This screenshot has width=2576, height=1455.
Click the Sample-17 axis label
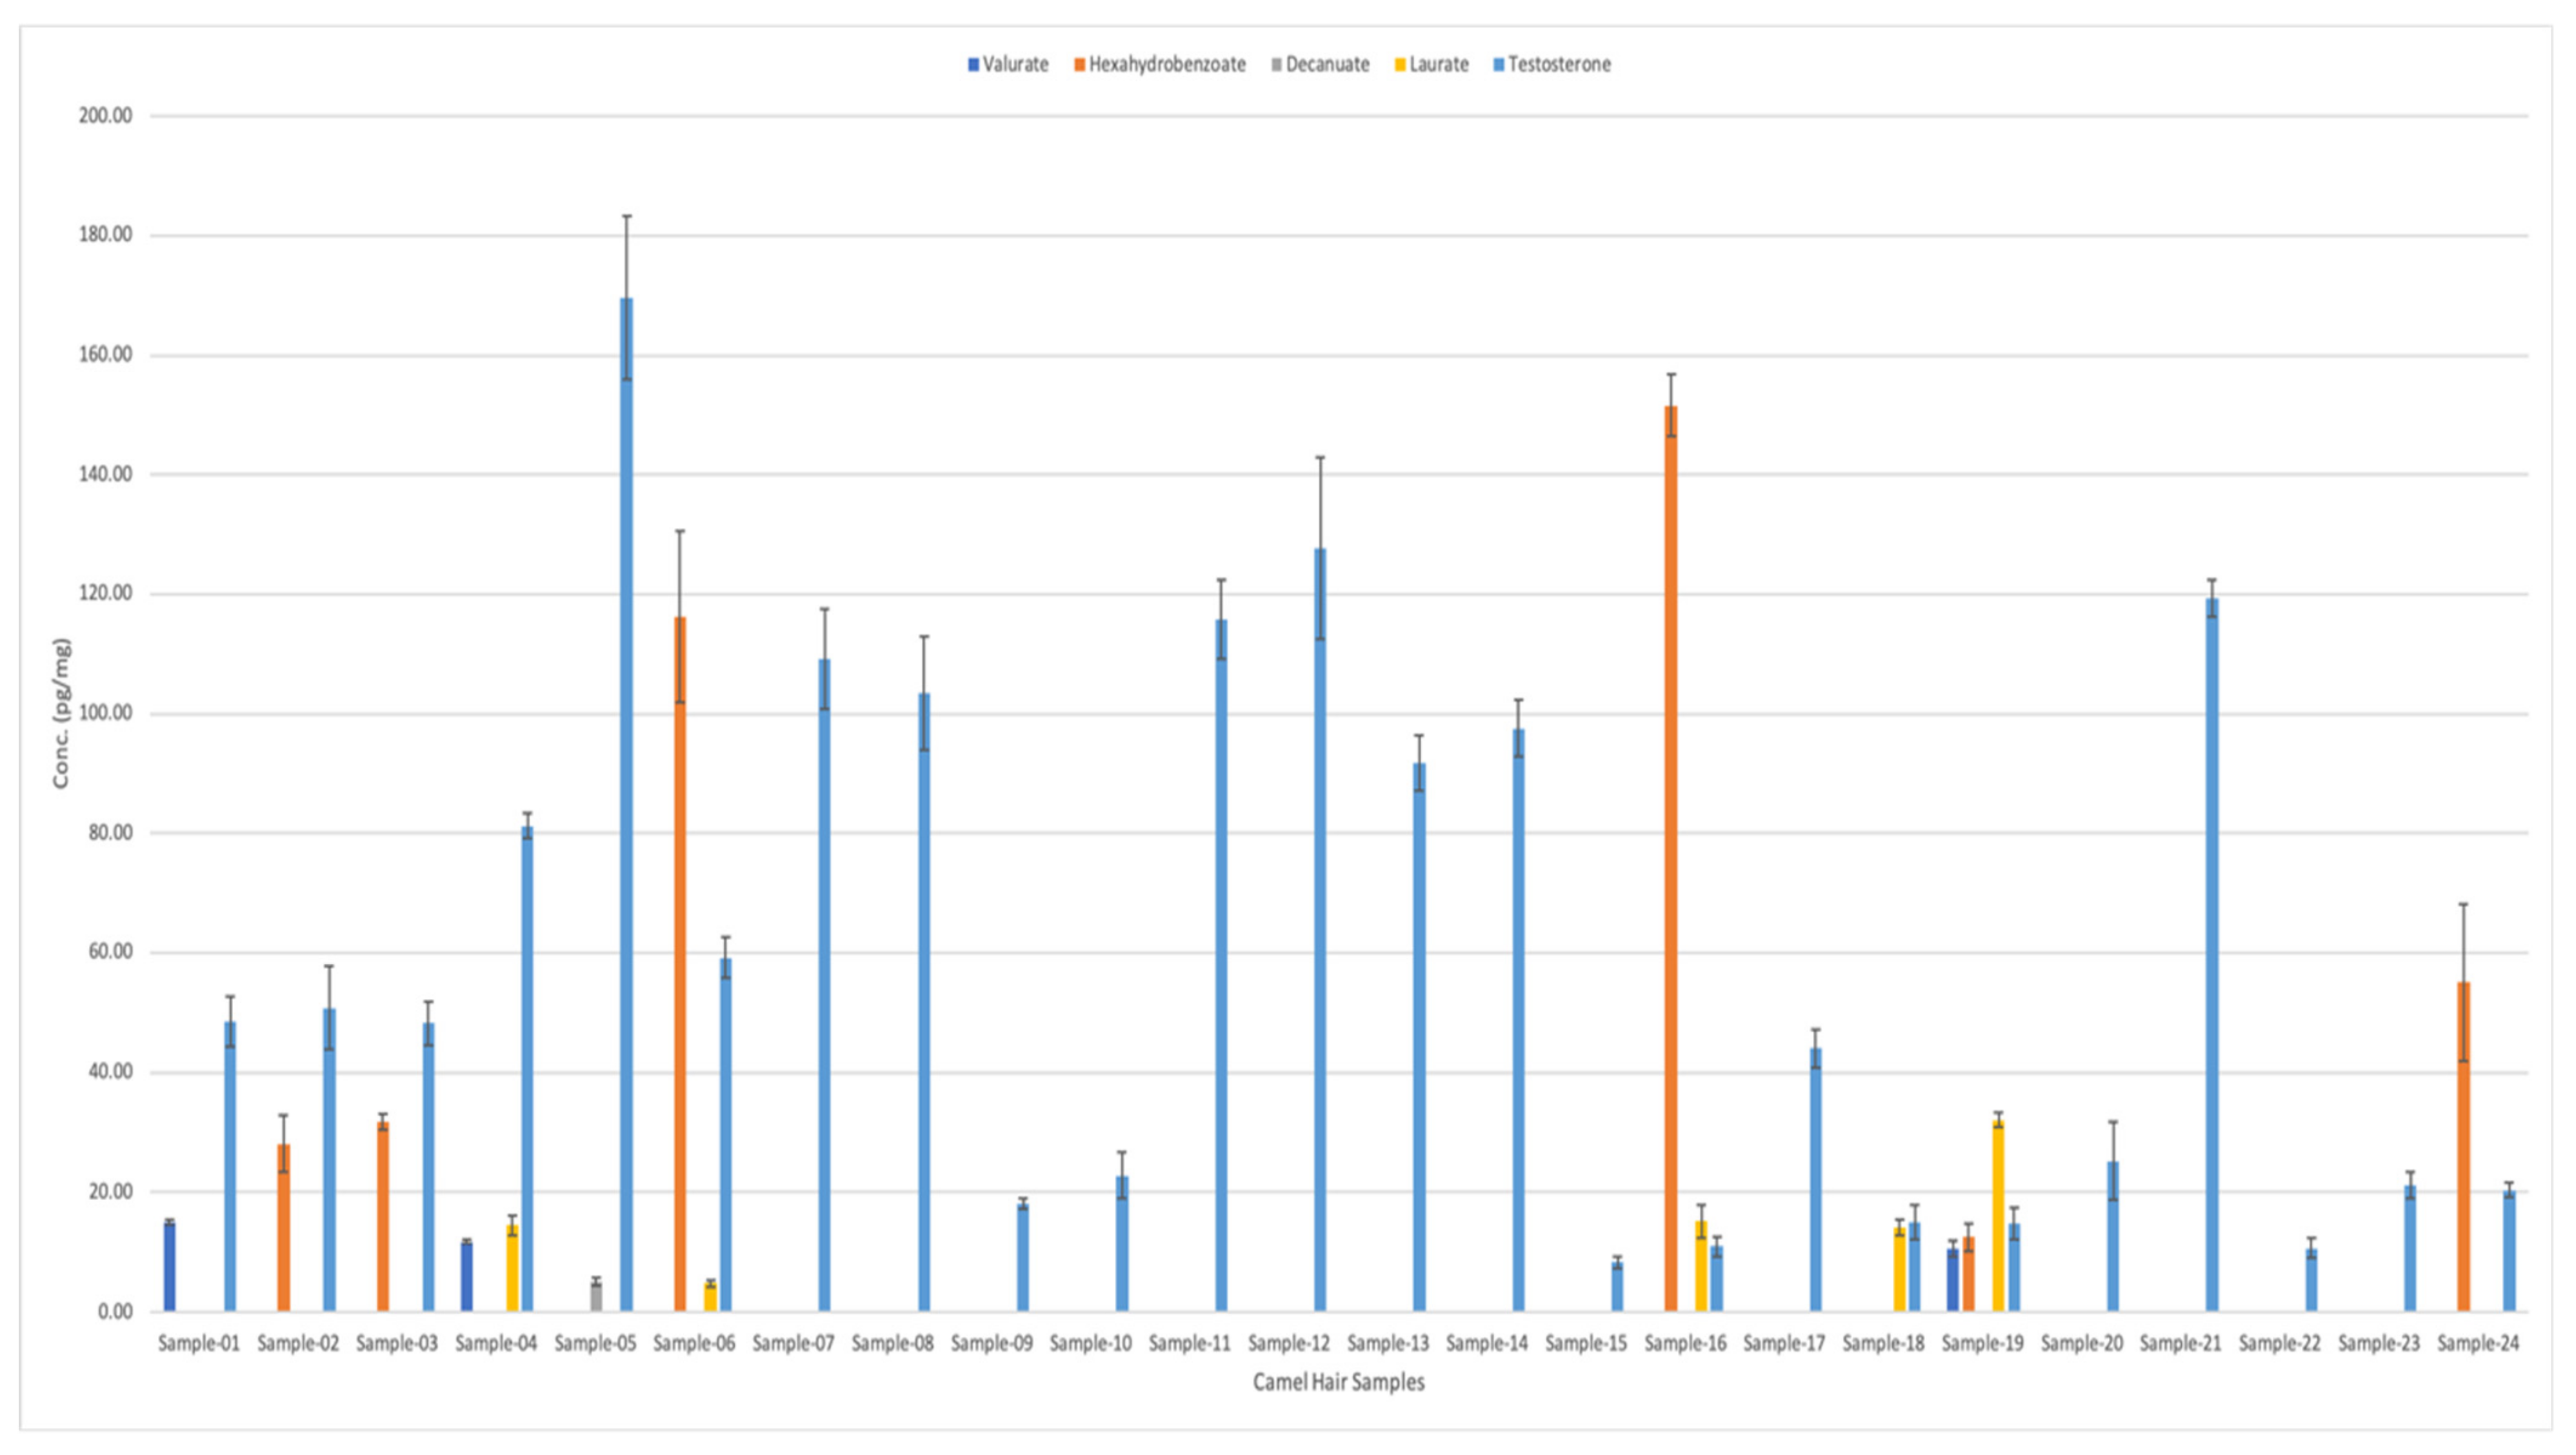click(x=1784, y=1343)
